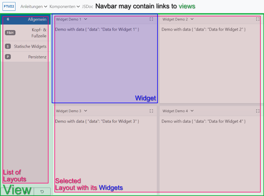Click fullscreen icon on Widget Demo 3

pos(151,111)
